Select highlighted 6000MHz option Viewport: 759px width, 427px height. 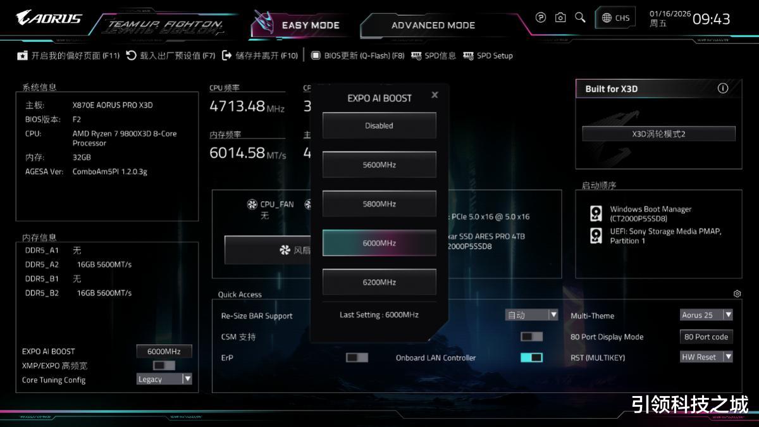379,243
